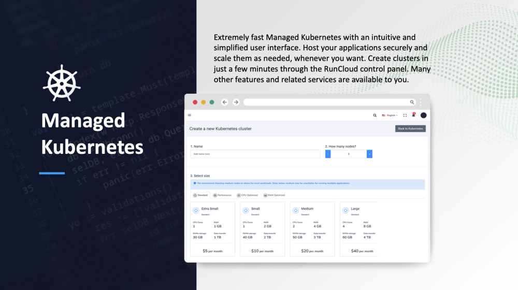This screenshot has height=290, width=518.
Task: Select the RAM Optimized tab
Action: (275, 195)
